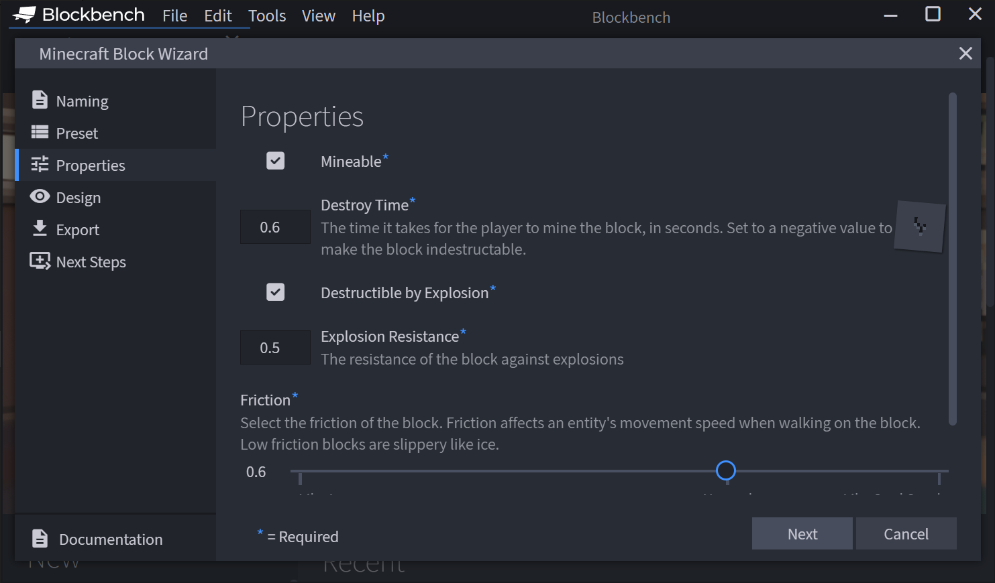Click the Next button
Viewport: 995px width, 583px height.
[x=802, y=533]
